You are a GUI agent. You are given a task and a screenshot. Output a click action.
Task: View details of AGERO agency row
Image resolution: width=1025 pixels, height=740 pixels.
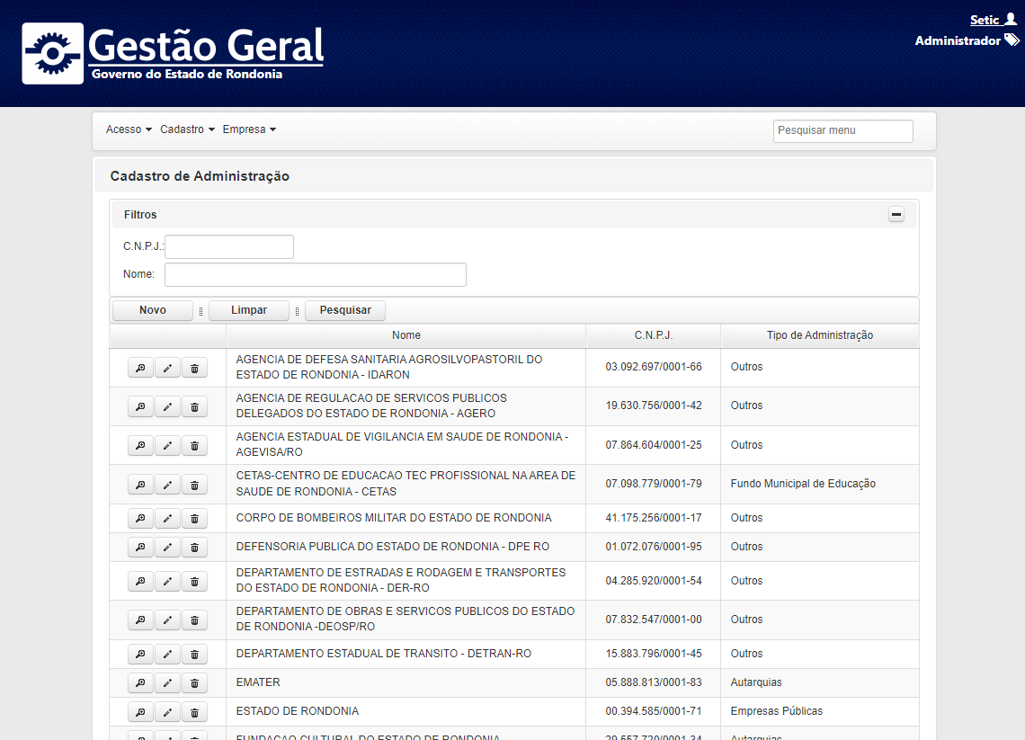point(140,406)
